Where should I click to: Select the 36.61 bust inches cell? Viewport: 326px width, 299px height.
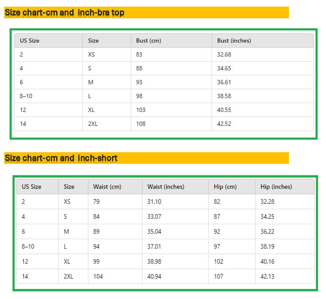point(224,82)
